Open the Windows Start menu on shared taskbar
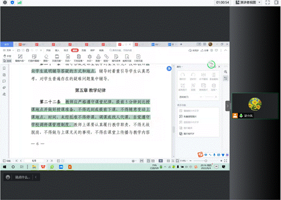The image size is (281, 200). [4, 167]
